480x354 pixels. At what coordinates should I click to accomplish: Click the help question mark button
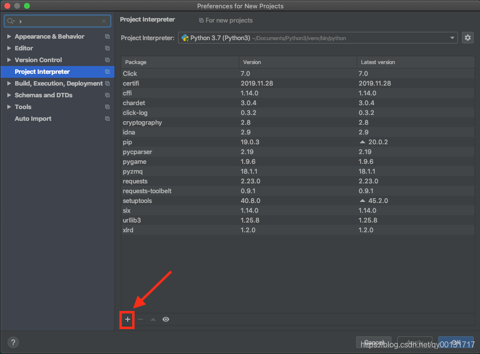coord(13,342)
